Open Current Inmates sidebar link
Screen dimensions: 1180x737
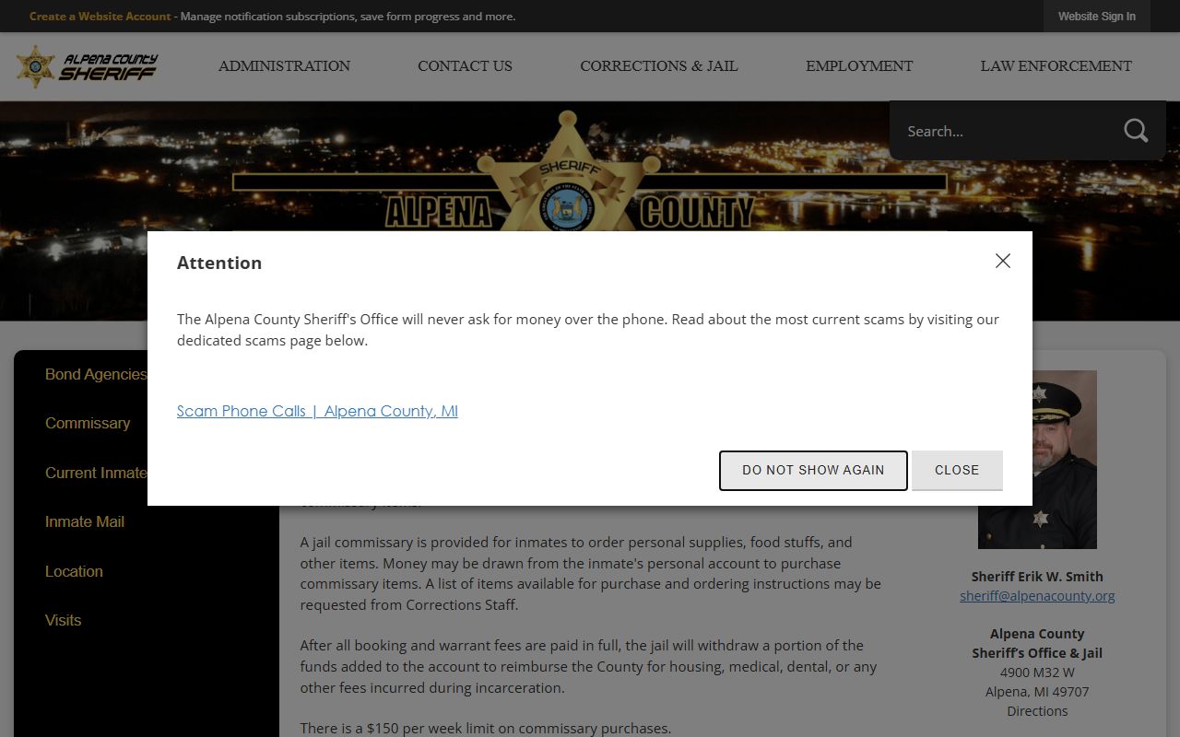(x=96, y=473)
